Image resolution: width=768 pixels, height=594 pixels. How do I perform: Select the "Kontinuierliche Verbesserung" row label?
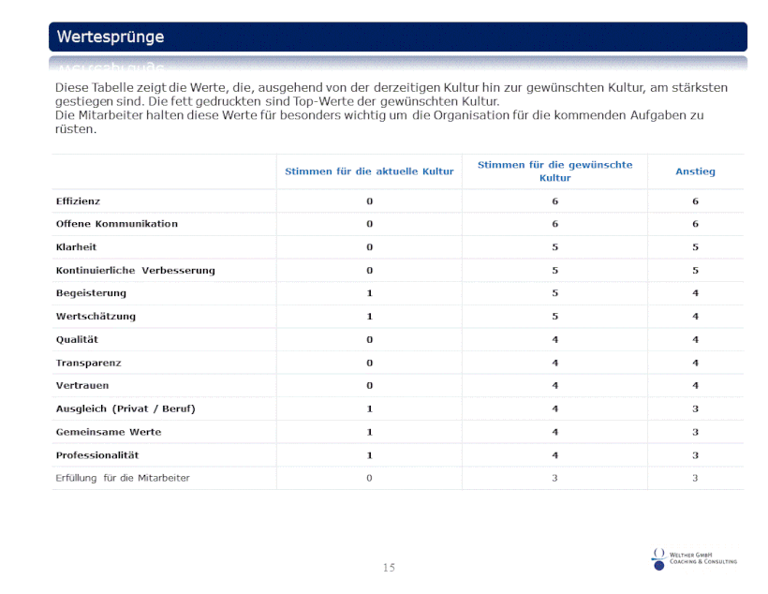coord(135,271)
